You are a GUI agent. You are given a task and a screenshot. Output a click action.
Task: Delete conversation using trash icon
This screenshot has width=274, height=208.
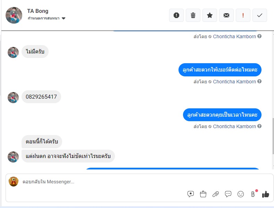tap(193, 15)
